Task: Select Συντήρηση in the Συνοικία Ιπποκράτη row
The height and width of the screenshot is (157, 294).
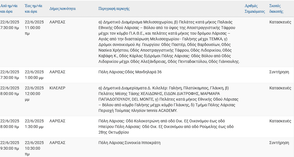Action: [x=279, y=143]
